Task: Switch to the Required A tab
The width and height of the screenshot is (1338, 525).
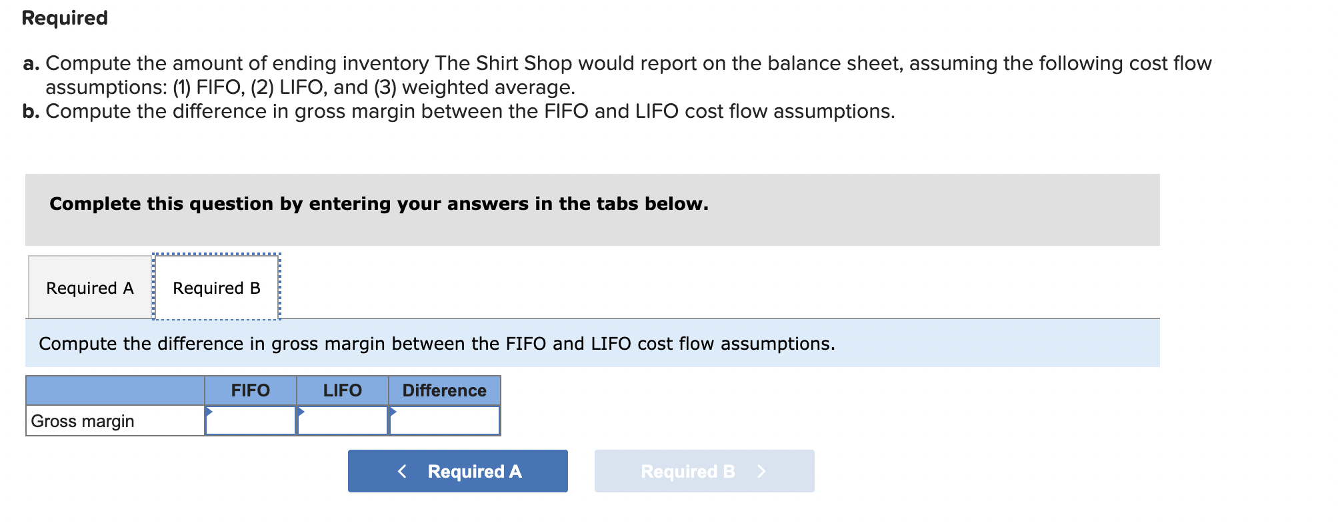Action: coord(89,287)
